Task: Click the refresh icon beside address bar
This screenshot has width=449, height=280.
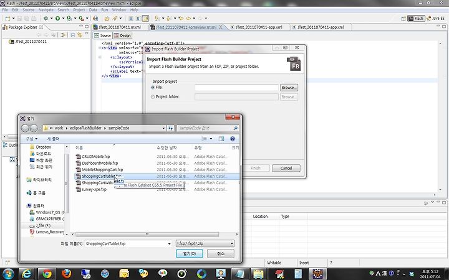Action: pyautogui.click(x=171, y=128)
